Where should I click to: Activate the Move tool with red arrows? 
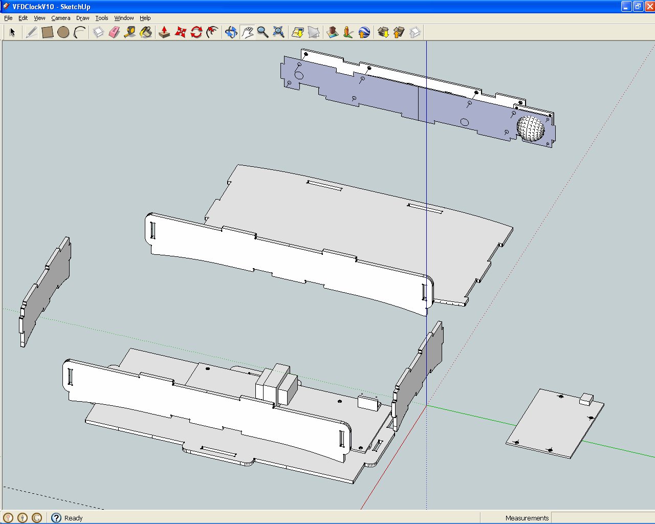click(x=180, y=32)
